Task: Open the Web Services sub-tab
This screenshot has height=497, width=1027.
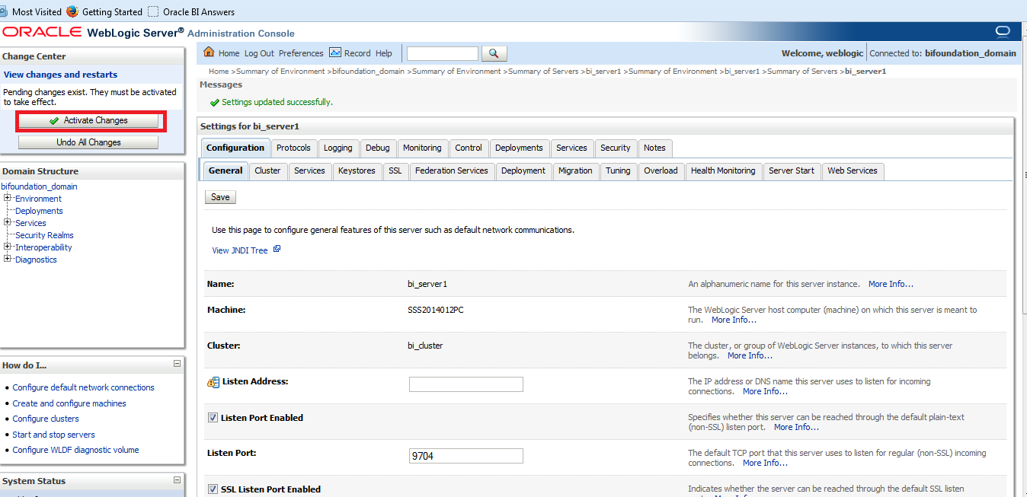Action: 853,170
